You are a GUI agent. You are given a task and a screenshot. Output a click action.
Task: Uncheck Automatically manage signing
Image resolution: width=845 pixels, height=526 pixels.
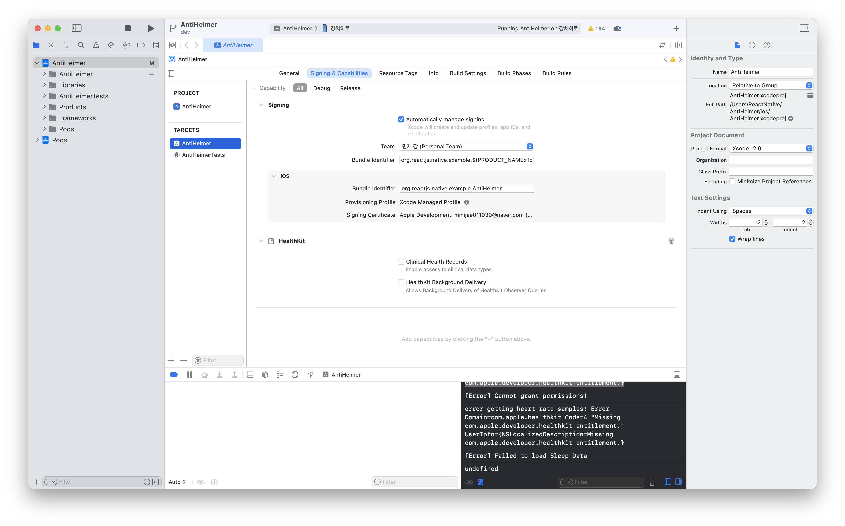[x=401, y=120]
